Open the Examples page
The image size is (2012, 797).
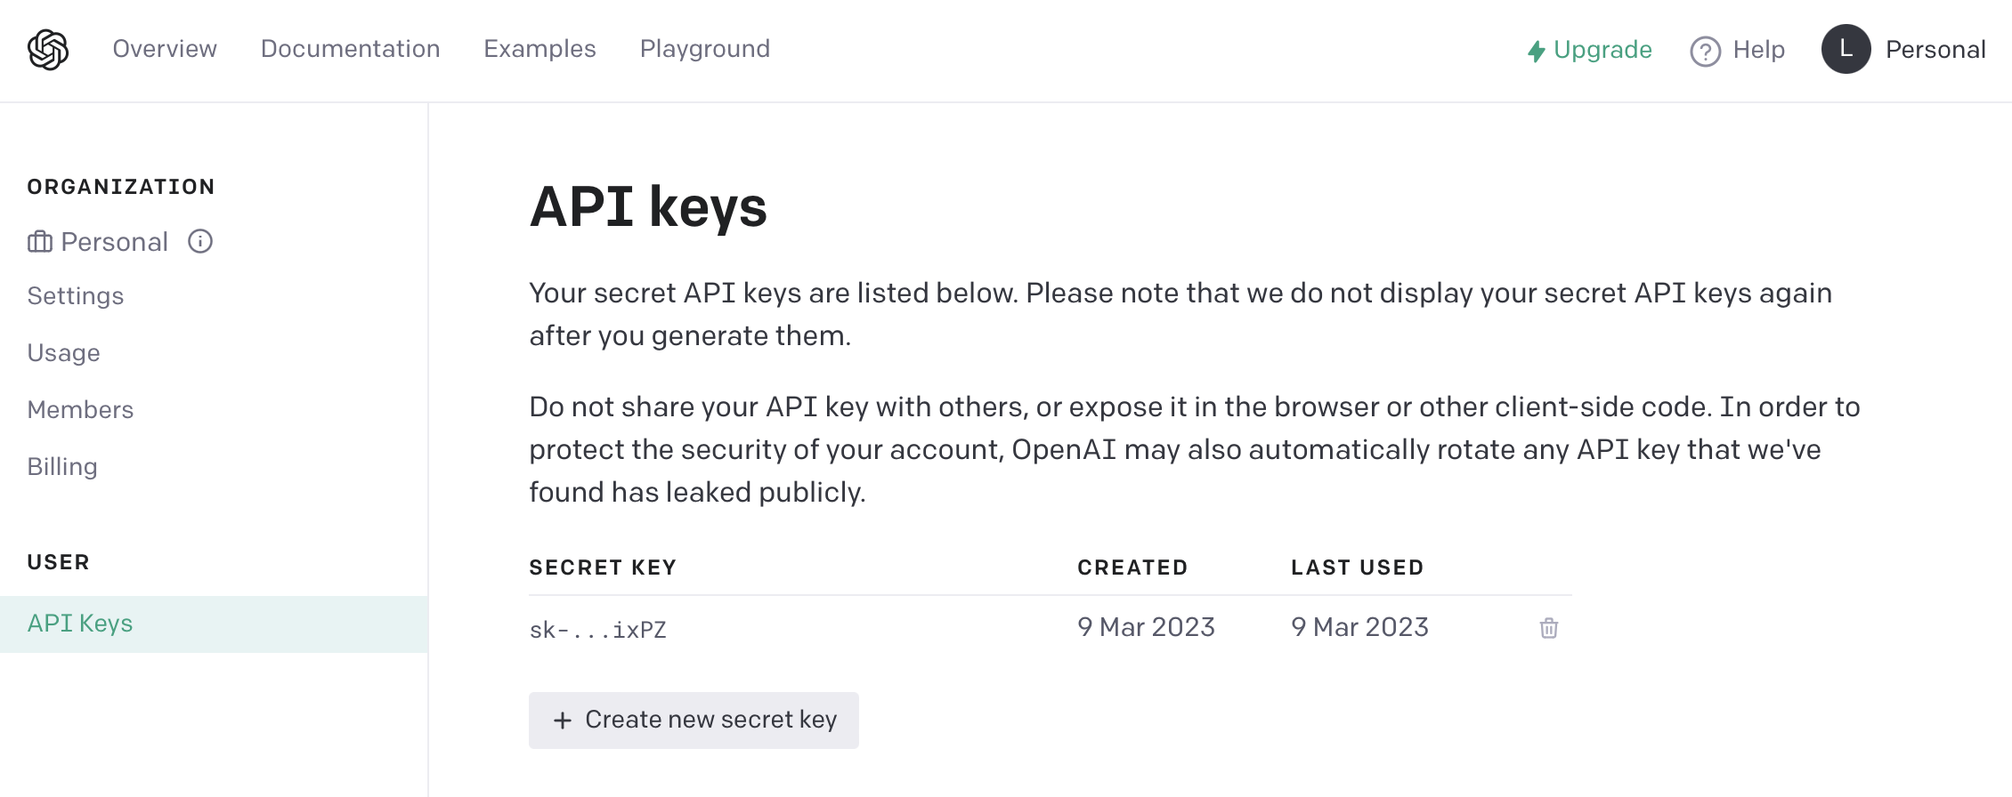(x=540, y=48)
